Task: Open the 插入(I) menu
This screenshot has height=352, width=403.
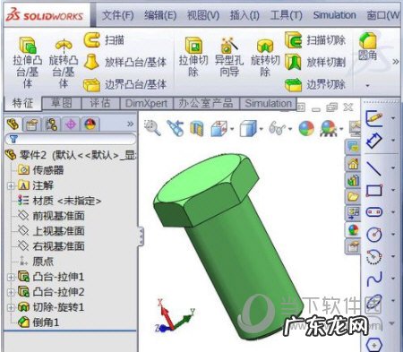Action: (x=244, y=15)
